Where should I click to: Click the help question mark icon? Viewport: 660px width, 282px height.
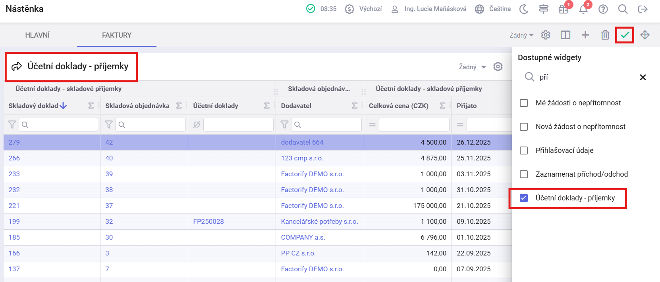point(603,9)
